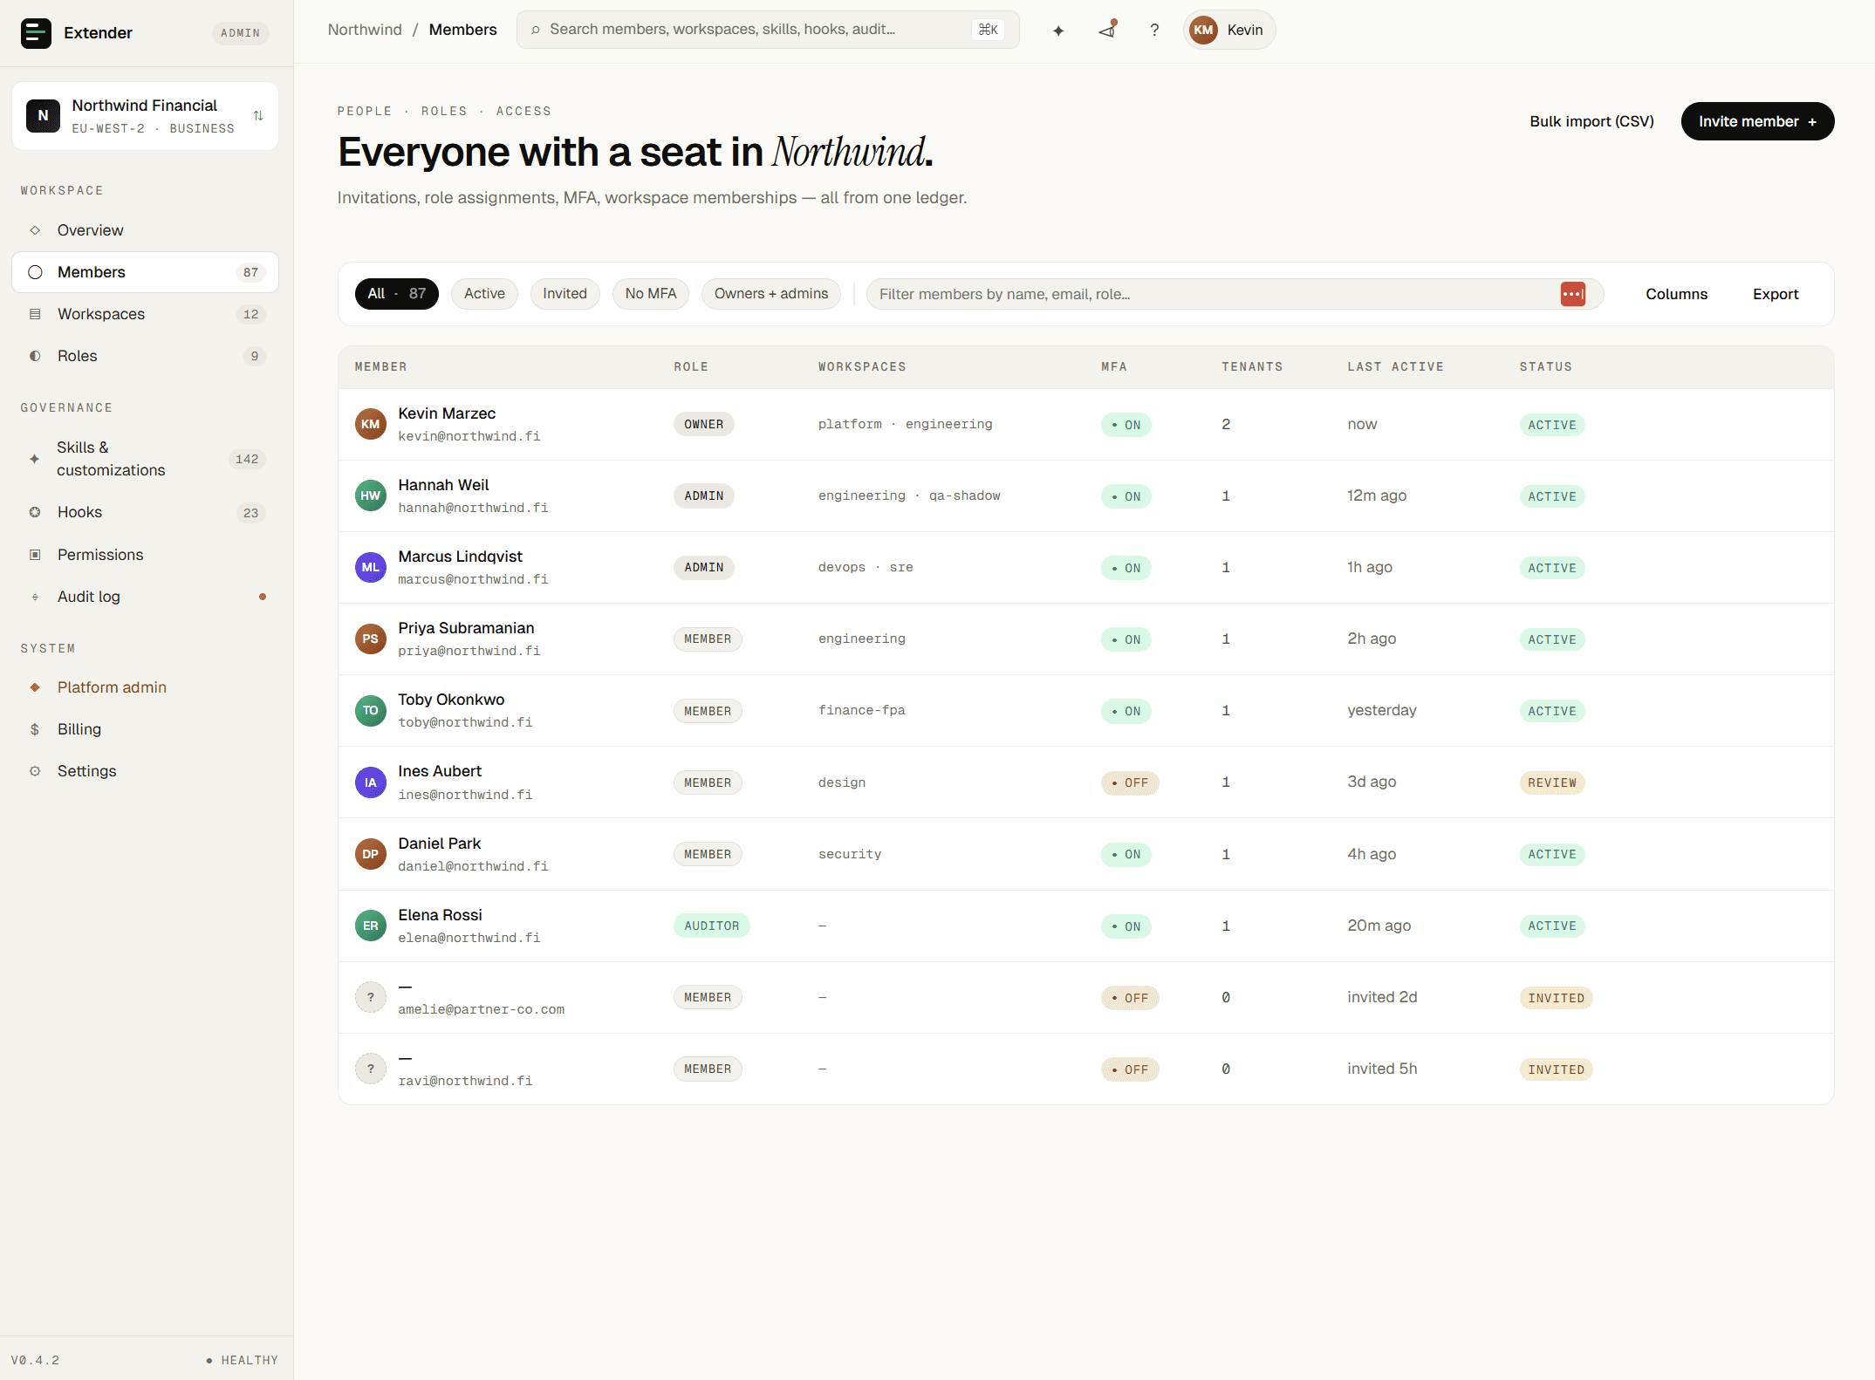Click Priya Subramanian's PS avatar

point(371,639)
